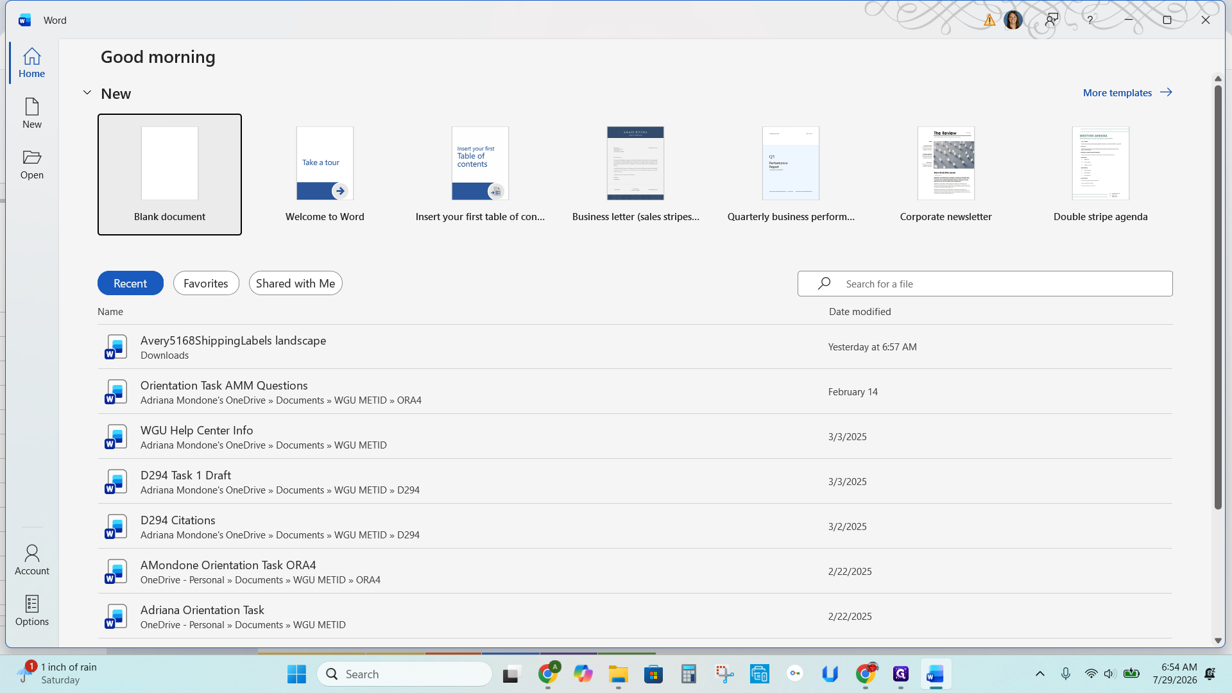Image resolution: width=1232 pixels, height=693 pixels.
Task: Open WGU Help Center Info document
Action: pos(635,436)
